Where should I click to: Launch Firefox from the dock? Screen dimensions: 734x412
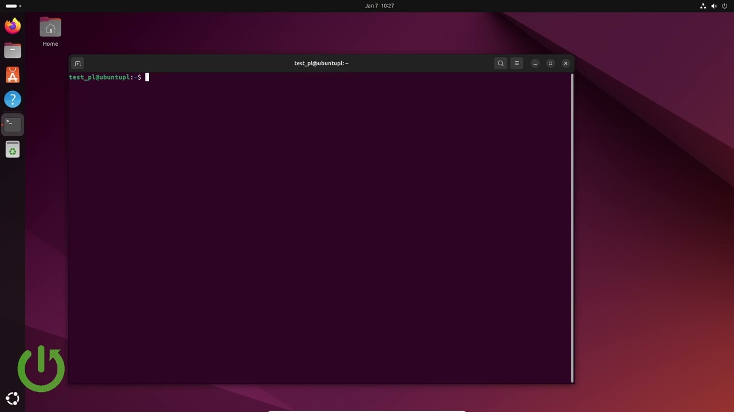tap(13, 26)
